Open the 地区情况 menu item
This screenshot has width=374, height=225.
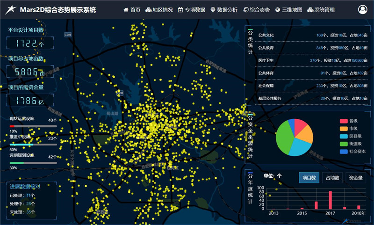pos(159,10)
